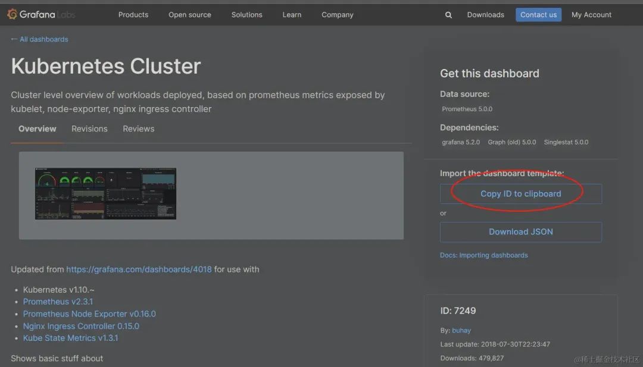Click the Download JSON button

[x=521, y=232]
